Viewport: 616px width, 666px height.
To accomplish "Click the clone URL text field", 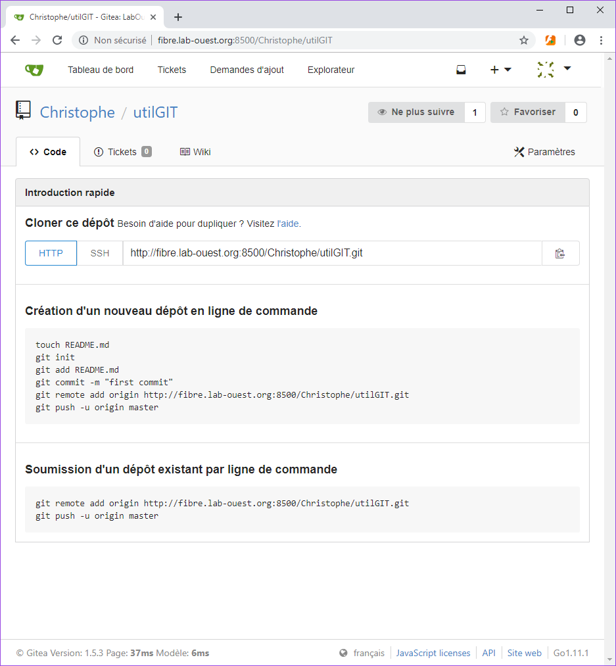I will click(x=332, y=253).
